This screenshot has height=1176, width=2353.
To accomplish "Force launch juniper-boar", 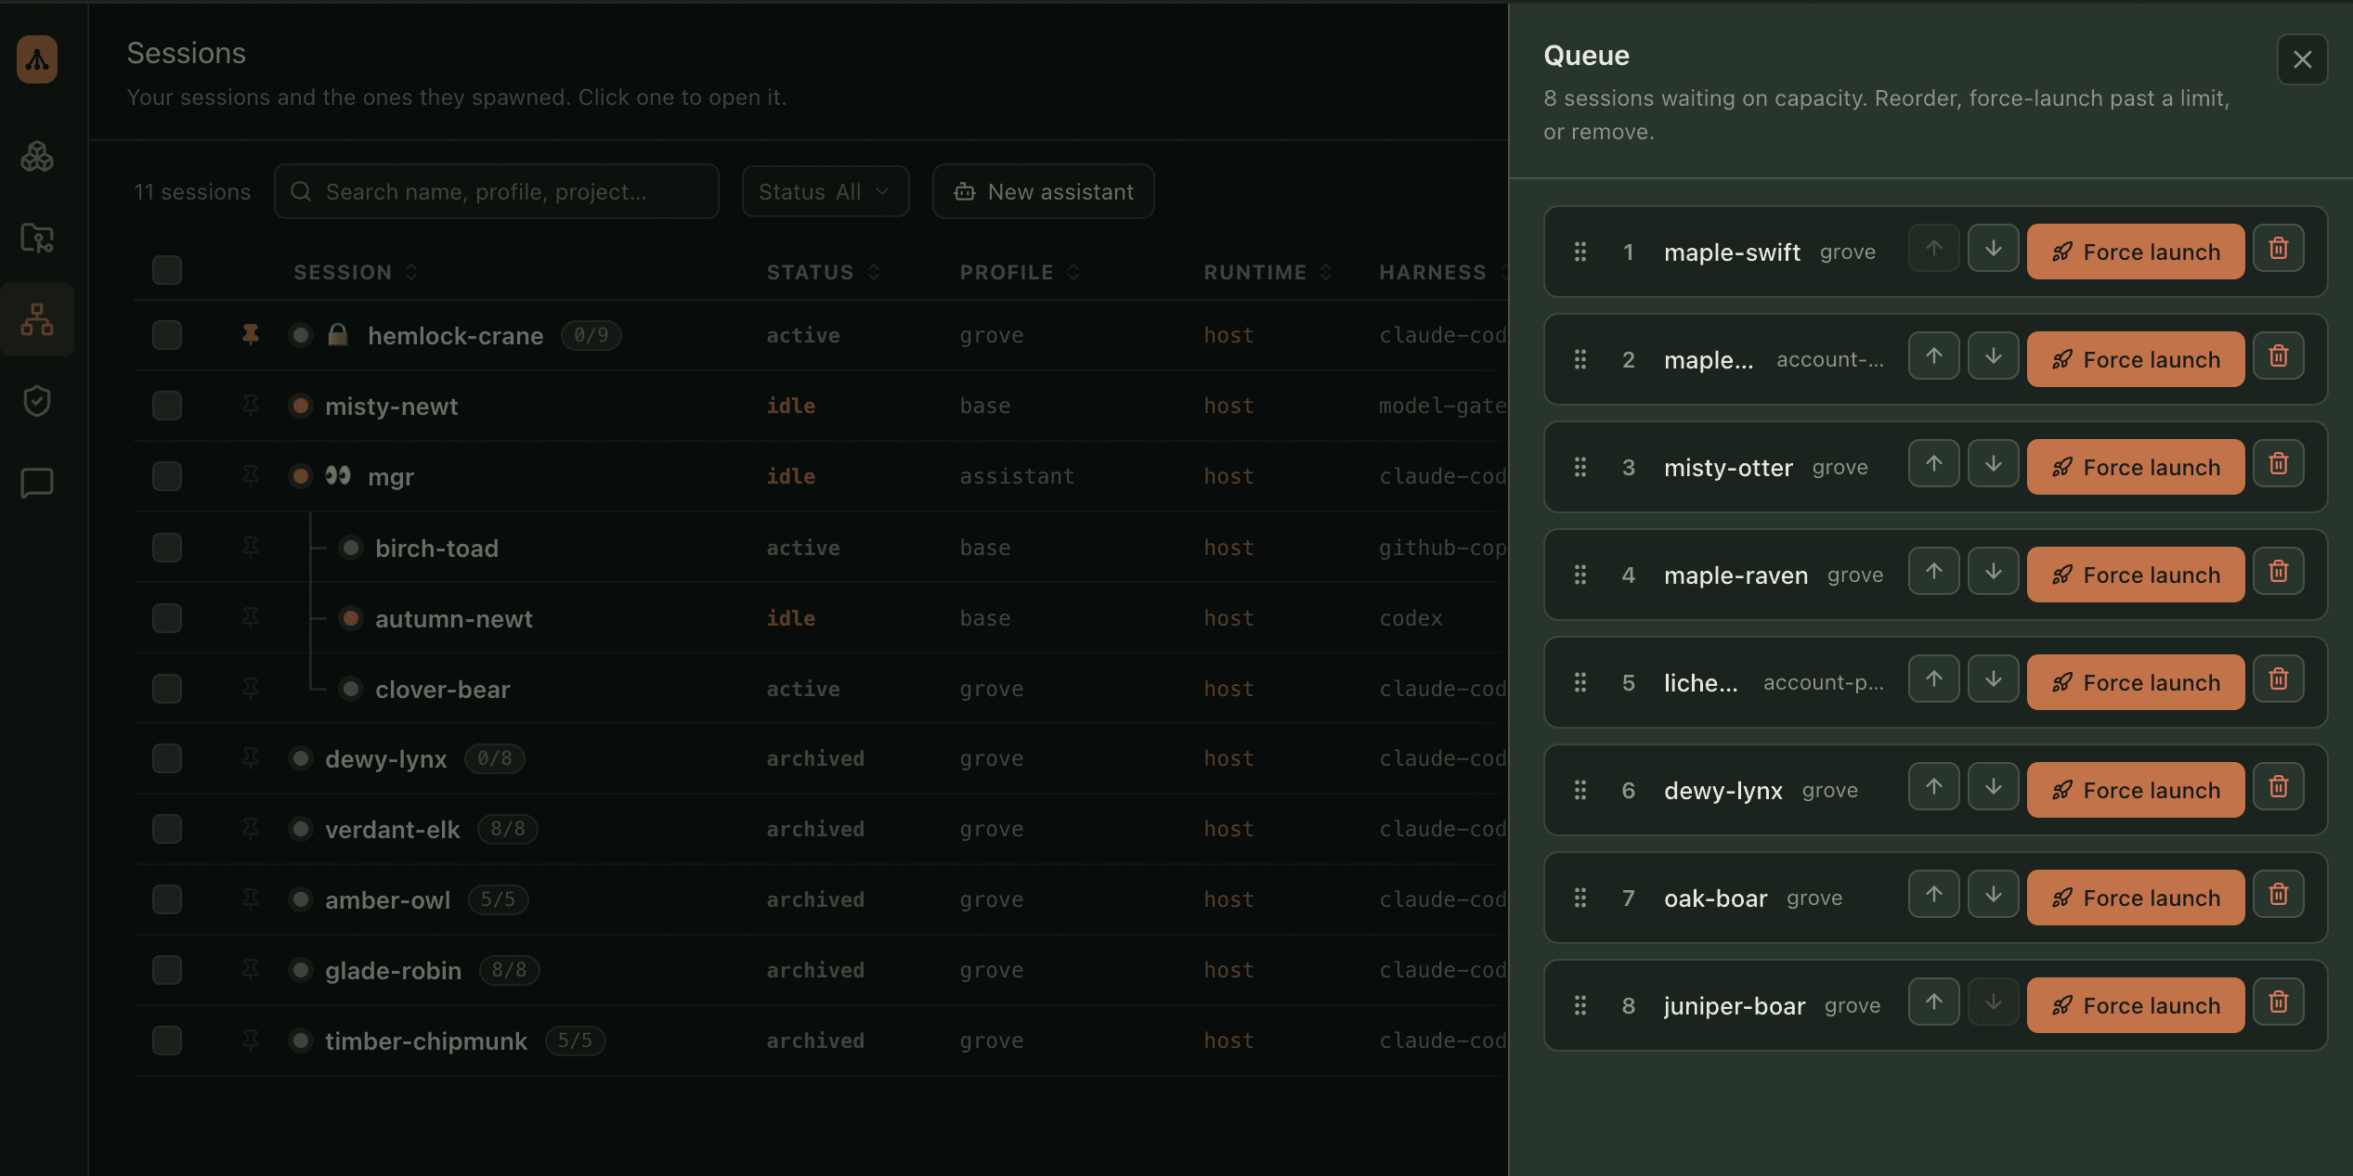I will tap(2135, 1005).
